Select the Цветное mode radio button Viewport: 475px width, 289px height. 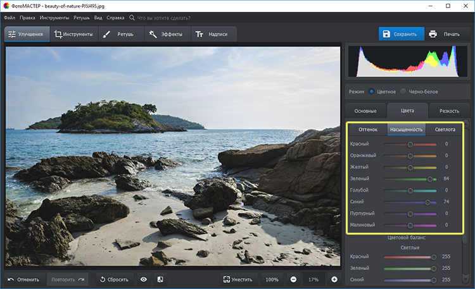coord(372,92)
